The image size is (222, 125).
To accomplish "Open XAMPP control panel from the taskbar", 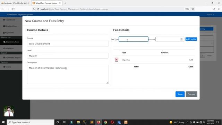I will coord(126,122).
